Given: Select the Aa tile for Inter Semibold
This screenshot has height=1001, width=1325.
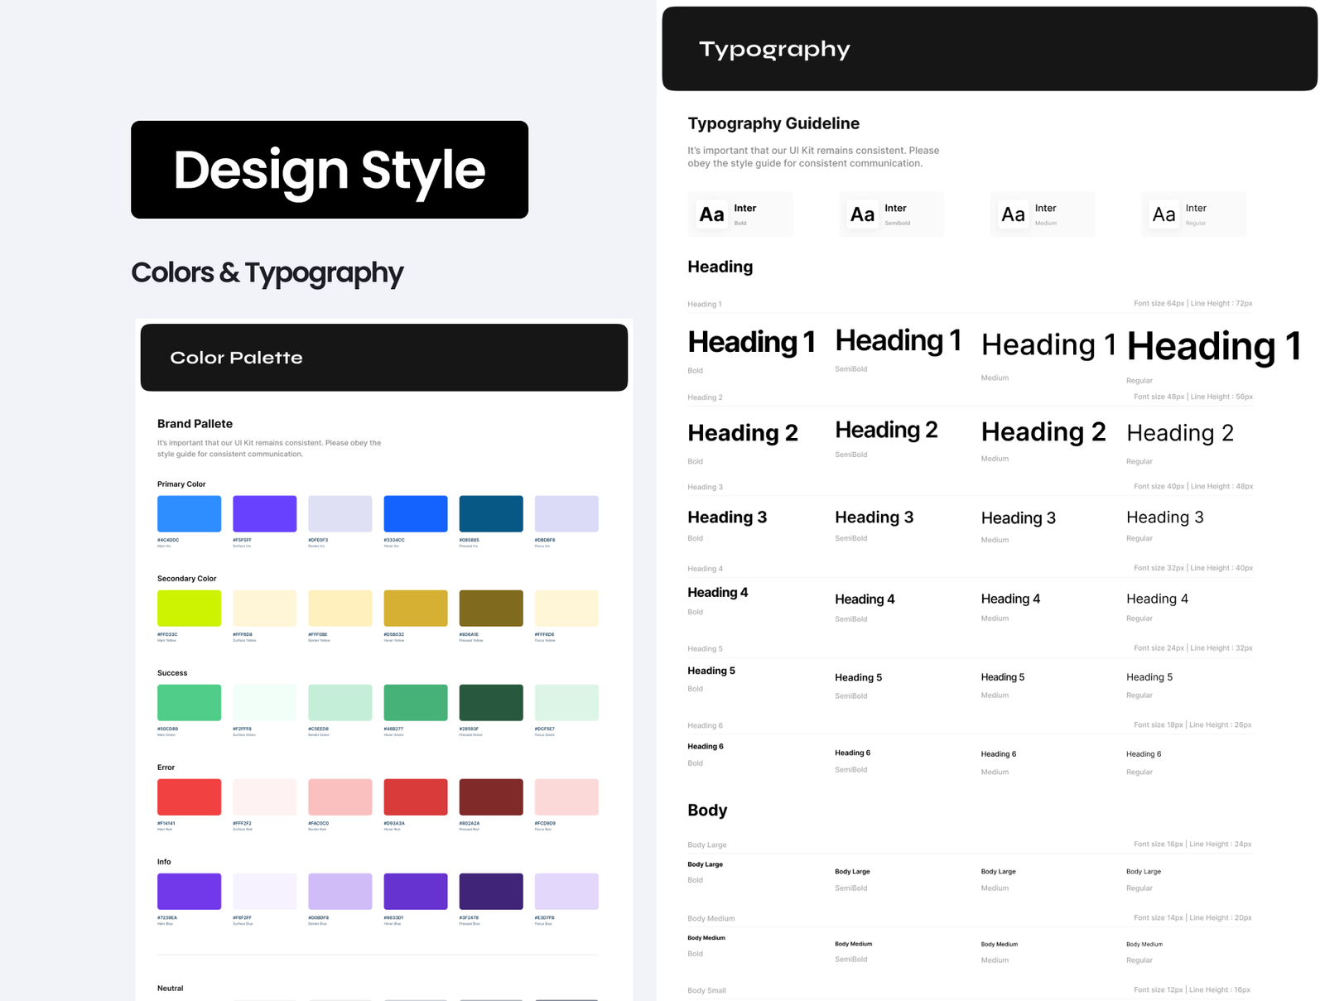Looking at the screenshot, I should tap(890, 214).
